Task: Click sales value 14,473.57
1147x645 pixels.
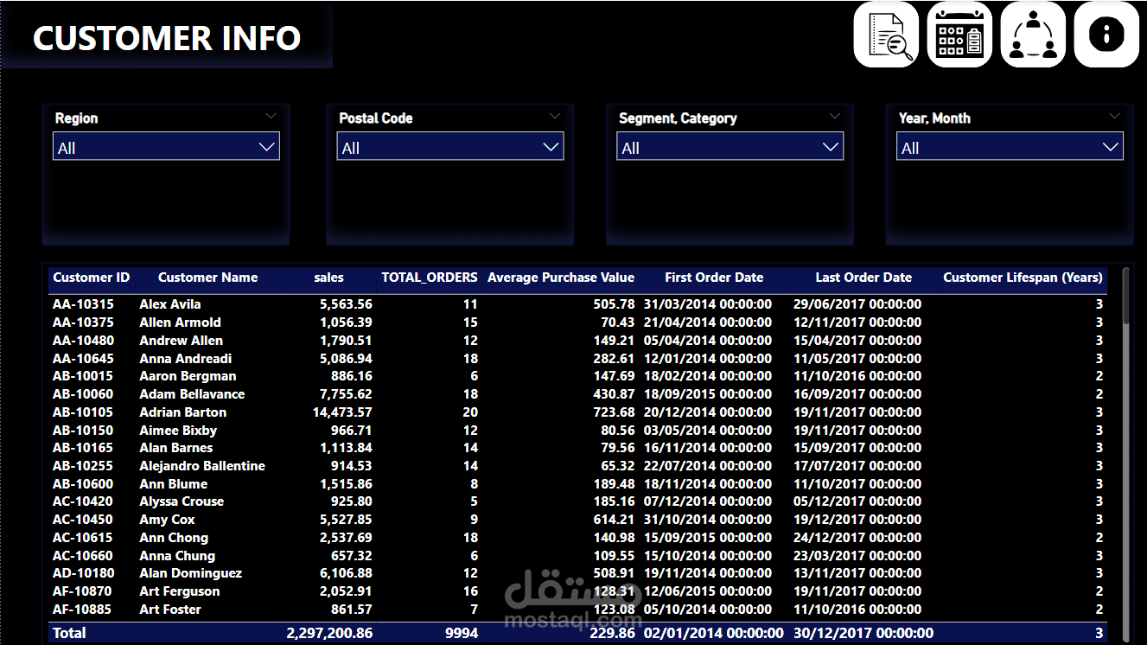Action: [x=342, y=412]
